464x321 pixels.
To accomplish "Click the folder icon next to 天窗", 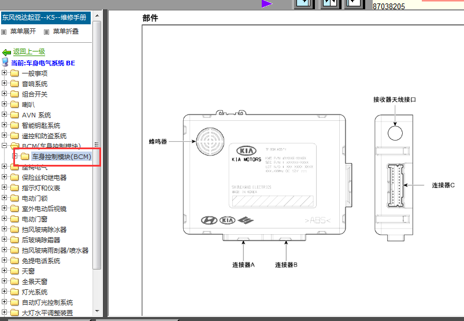I will 14,271.
